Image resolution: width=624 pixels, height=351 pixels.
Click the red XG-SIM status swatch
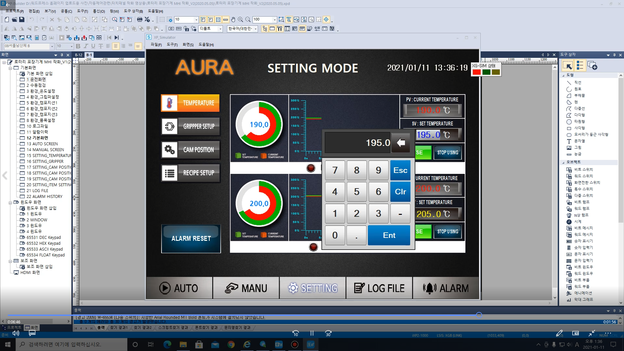[x=476, y=72]
